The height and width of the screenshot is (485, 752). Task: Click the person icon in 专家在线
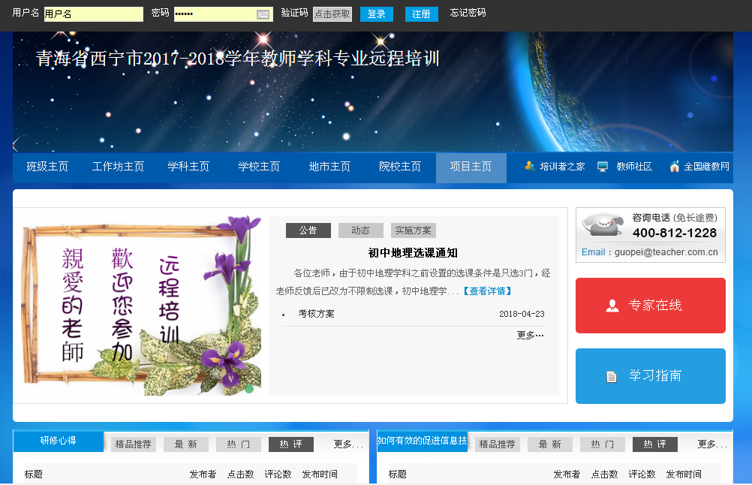(612, 306)
